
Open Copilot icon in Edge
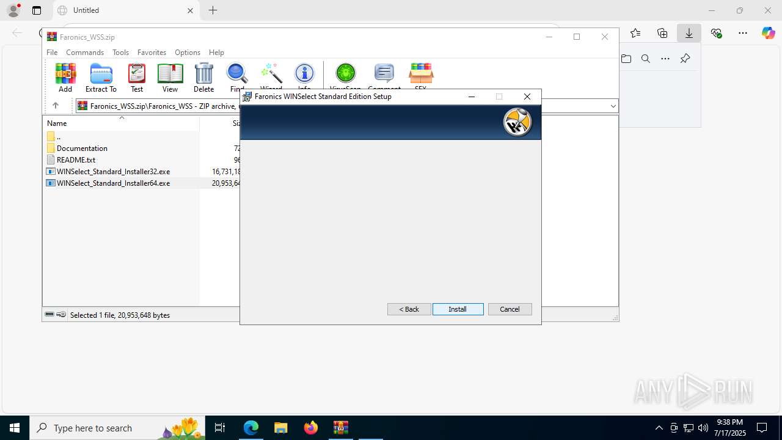(x=769, y=33)
